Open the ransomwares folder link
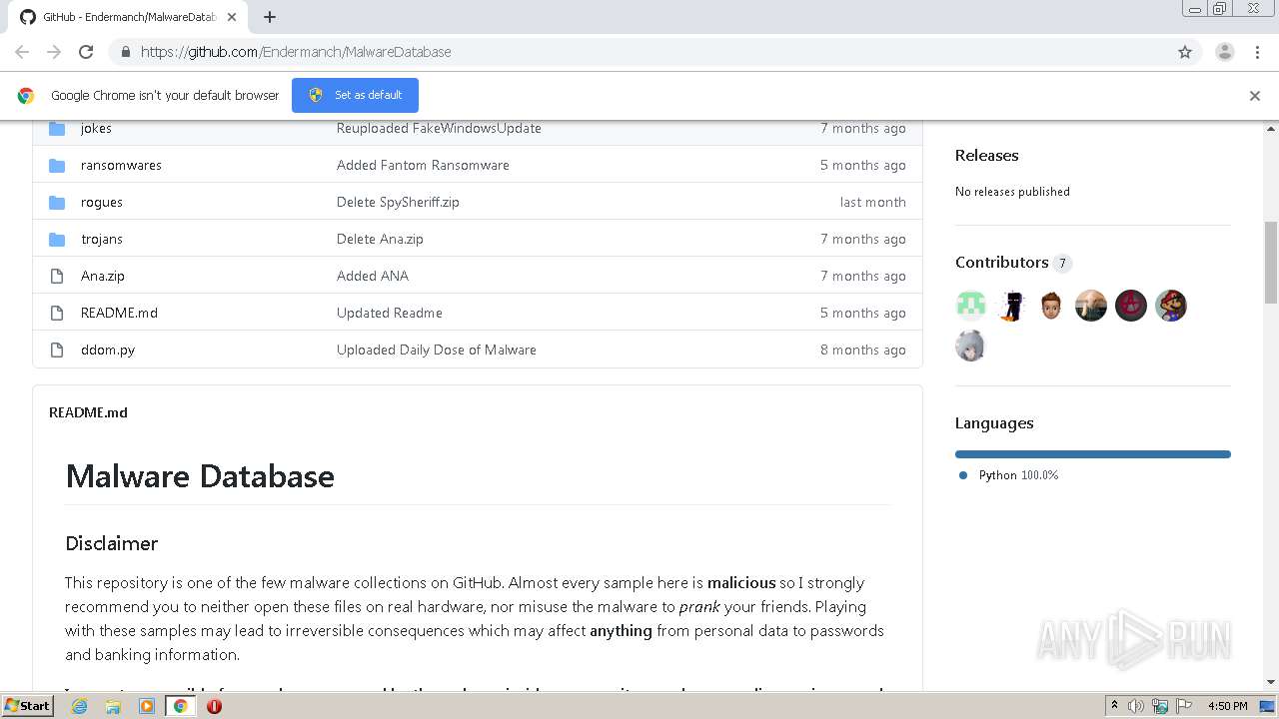Image resolution: width=1279 pixels, height=719 pixels. click(x=121, y=165)
